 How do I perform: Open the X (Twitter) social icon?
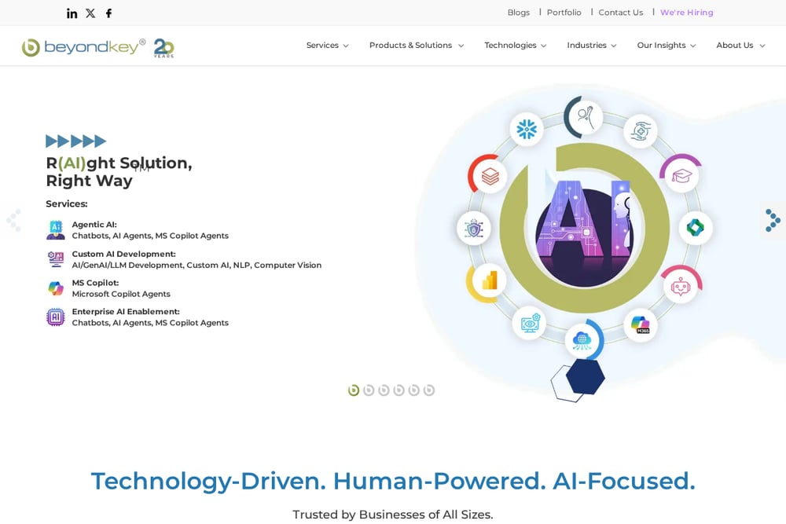[x=90, y=13]
